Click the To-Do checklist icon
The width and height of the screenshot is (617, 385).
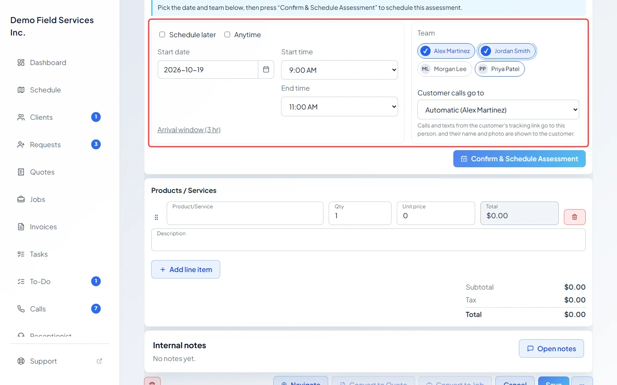point(21,281)
